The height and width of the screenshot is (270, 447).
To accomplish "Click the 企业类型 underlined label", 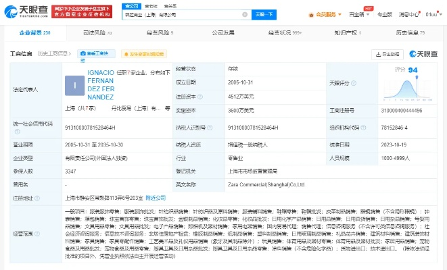I will point(23,158).
